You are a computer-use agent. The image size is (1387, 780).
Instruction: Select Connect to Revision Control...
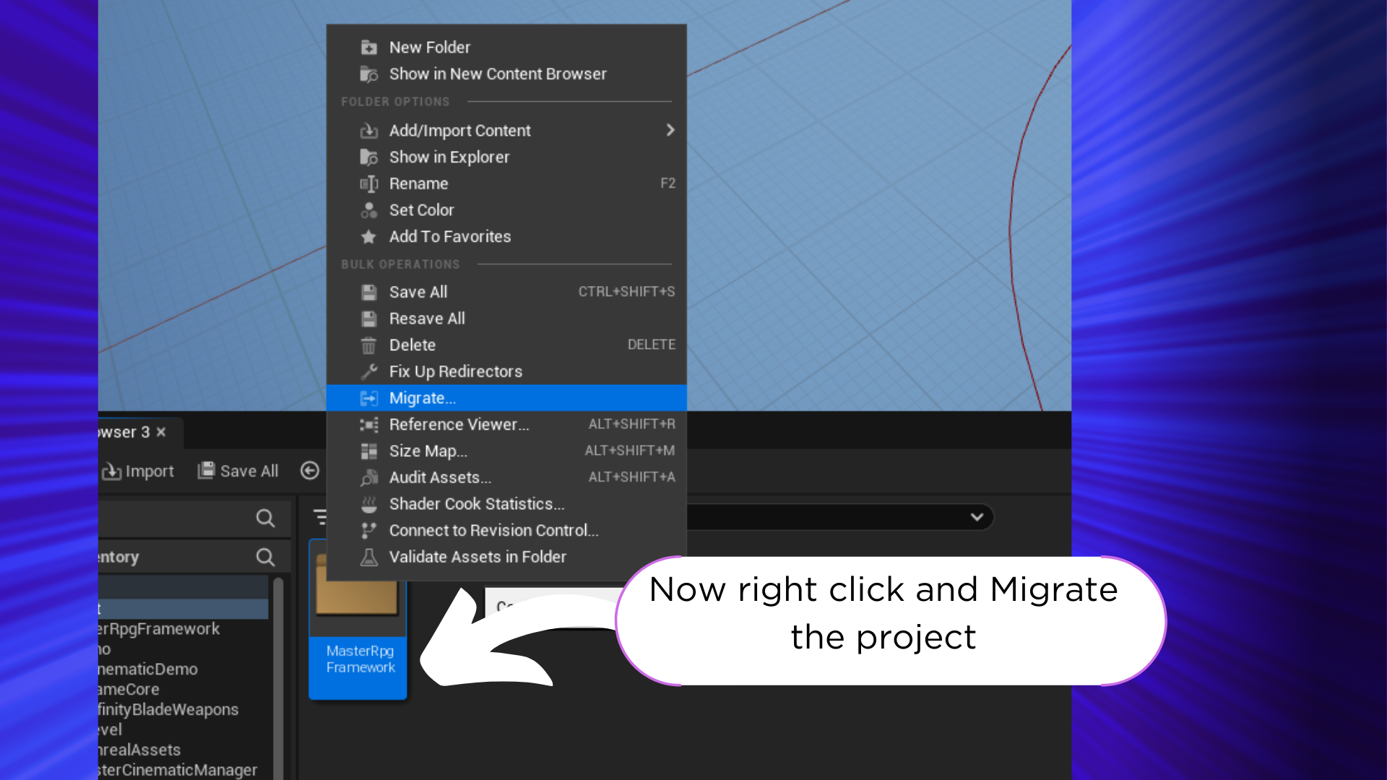click(506, 530)
